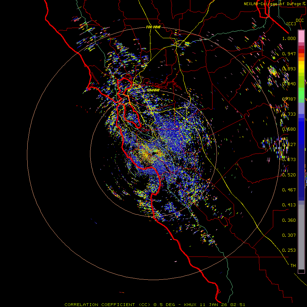Select the 0.467 scale value
The width and height of the screenshot is (307, 307).
pos(289,190)
